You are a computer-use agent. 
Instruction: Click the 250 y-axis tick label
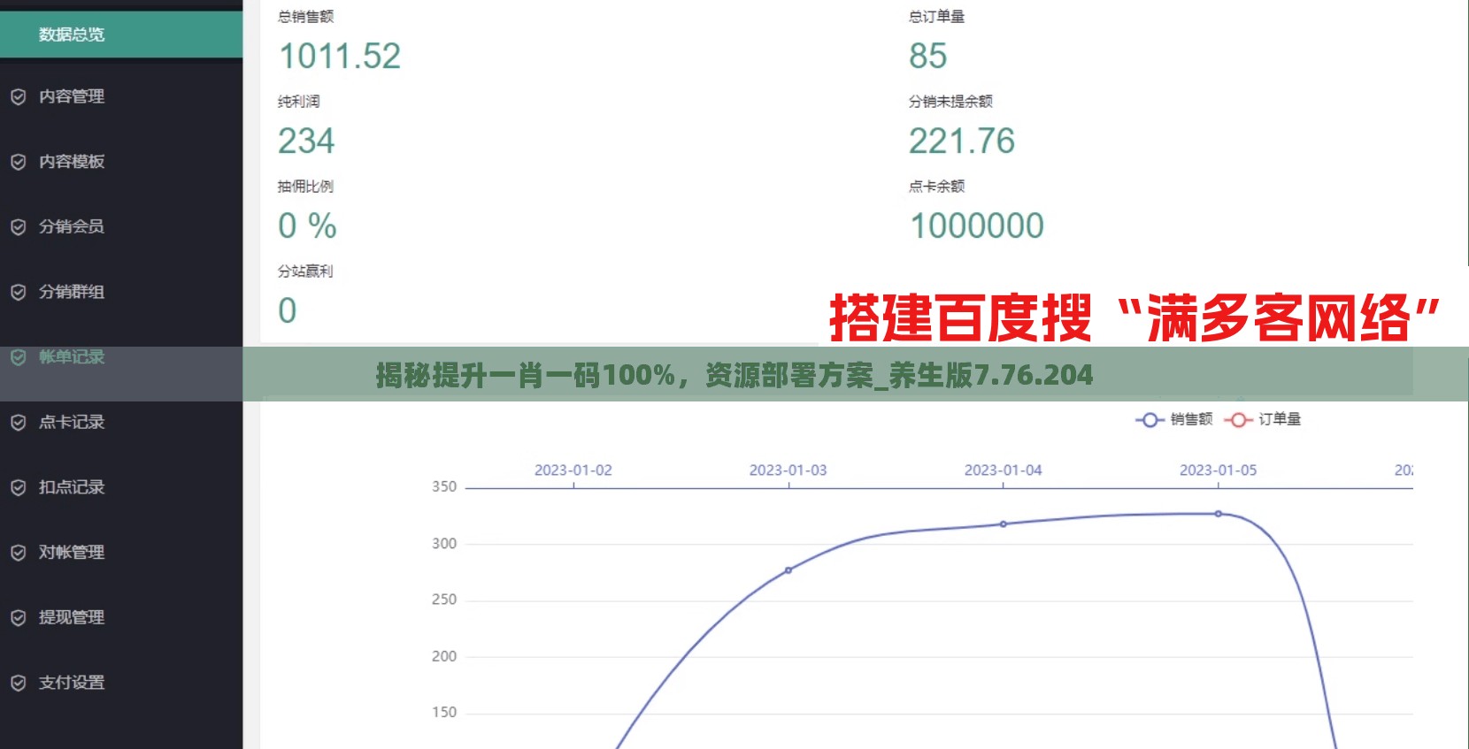[444, 600]
